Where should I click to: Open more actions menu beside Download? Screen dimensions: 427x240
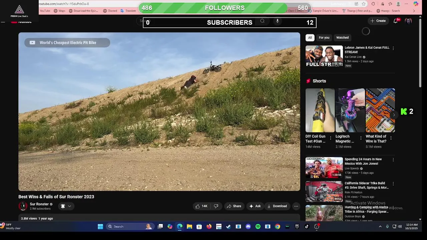tap(296, 206)
